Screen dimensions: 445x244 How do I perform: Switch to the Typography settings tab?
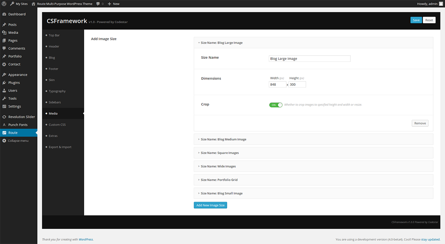point(57,91)
